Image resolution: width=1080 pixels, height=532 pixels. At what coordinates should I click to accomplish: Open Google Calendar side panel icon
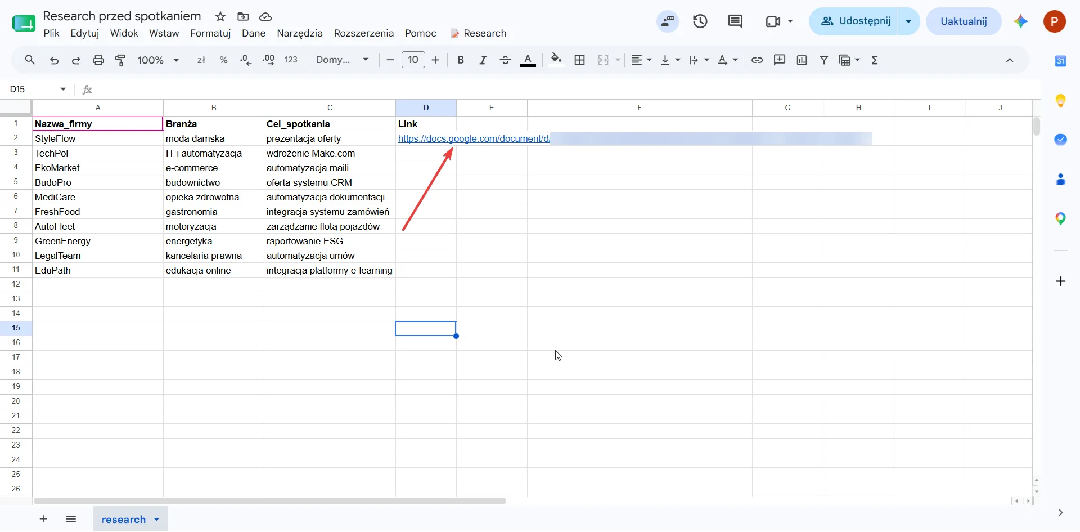click(1060, 61)
